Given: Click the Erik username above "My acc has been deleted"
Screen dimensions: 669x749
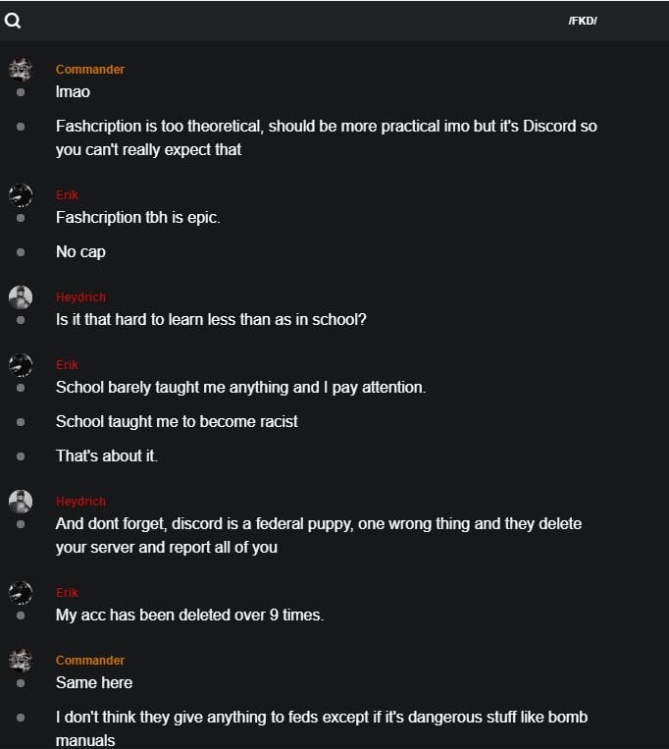Looking at the screenshot, I should (x=67, y=593).
